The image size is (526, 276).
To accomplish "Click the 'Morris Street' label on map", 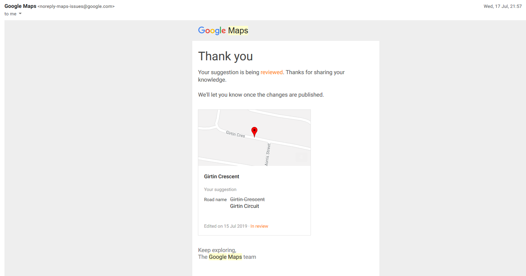I will pos(267,155).
